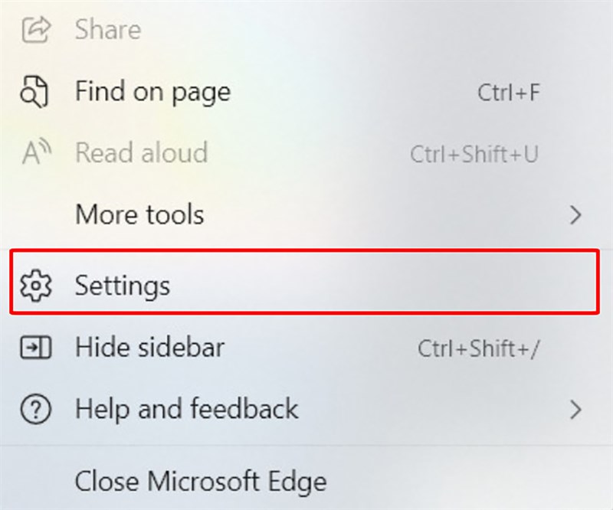613x510 pixels.
Task: Select the Share menu option
Action: click(x=107, y=29)
